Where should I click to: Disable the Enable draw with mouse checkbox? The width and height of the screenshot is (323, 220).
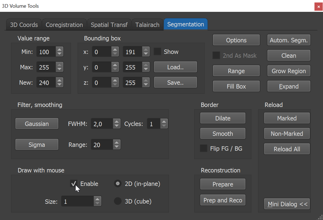pos(74,183)
